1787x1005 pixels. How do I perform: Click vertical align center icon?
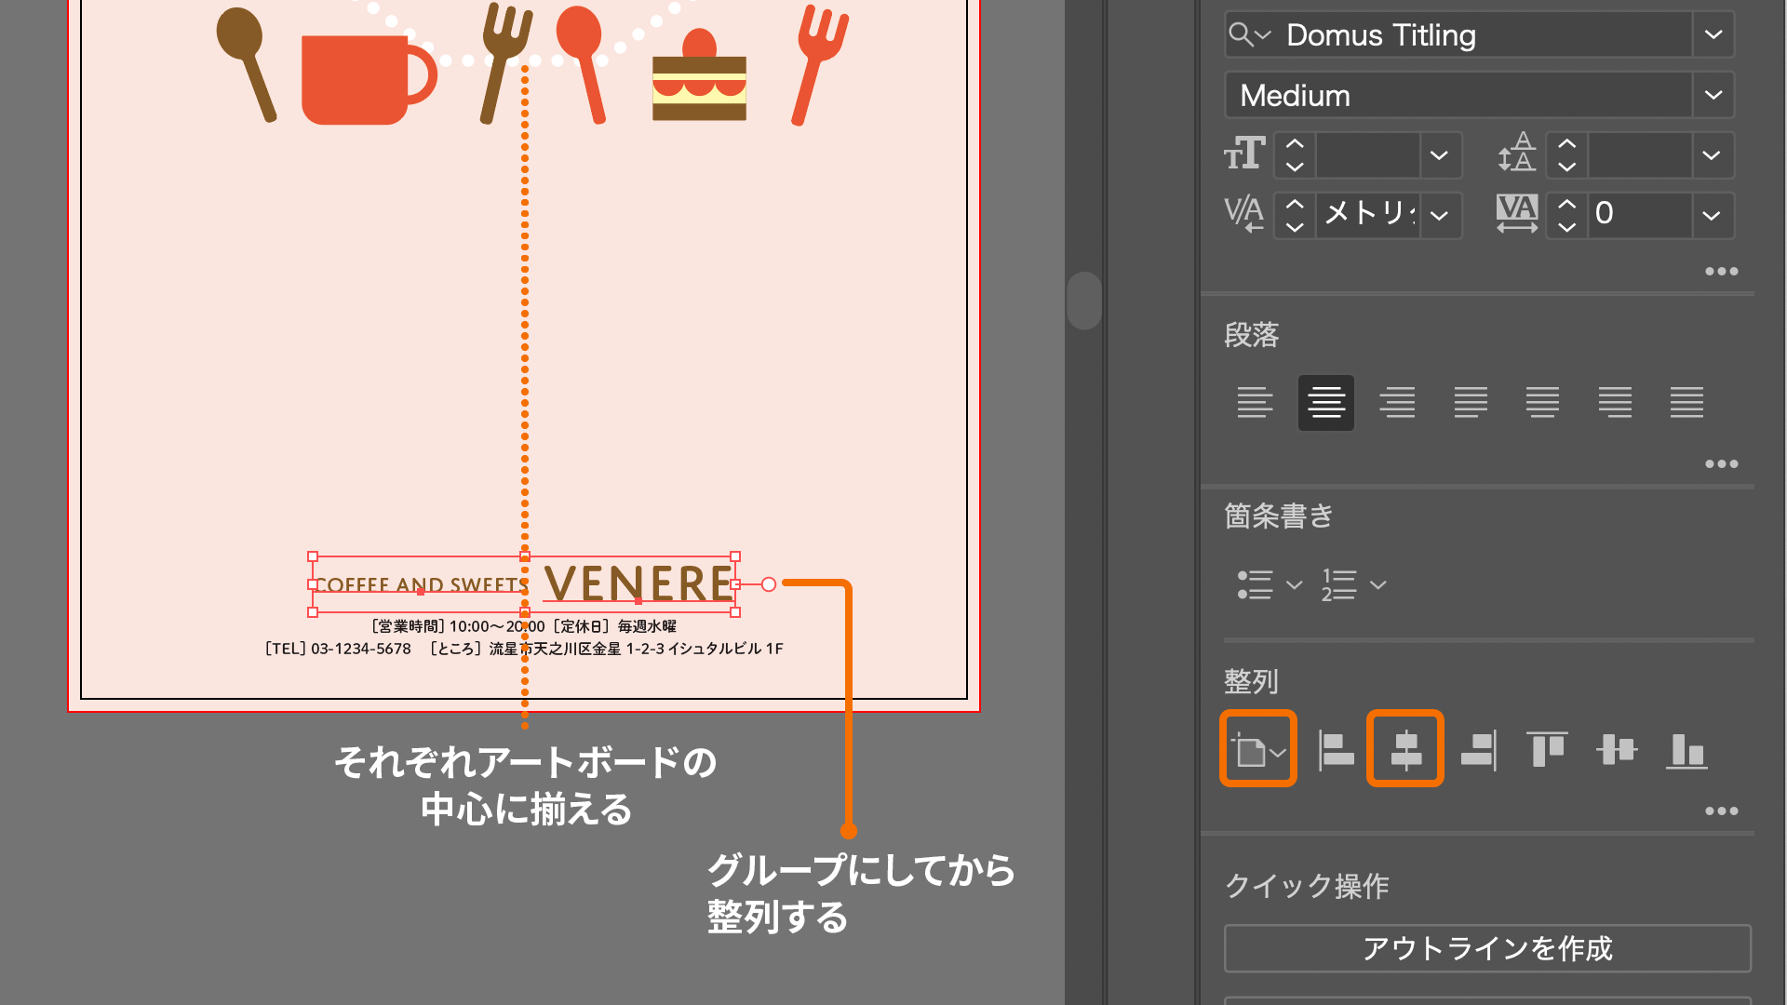[1617, 749]
